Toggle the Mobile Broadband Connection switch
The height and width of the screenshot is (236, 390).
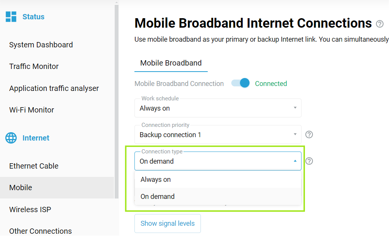[x=240, y=83]
